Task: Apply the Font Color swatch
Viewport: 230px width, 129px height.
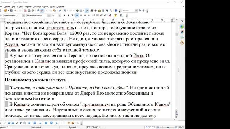Action: click(110, 15)
